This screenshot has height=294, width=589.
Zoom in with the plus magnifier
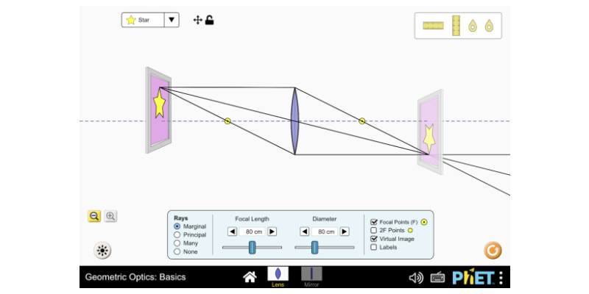coord(110,216)
